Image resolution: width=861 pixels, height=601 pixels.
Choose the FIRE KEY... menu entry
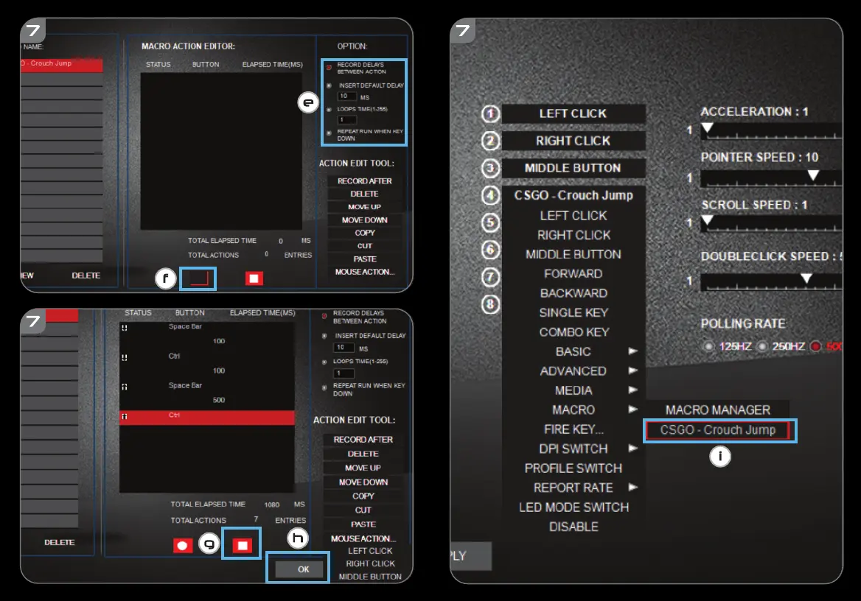point(574,429)
